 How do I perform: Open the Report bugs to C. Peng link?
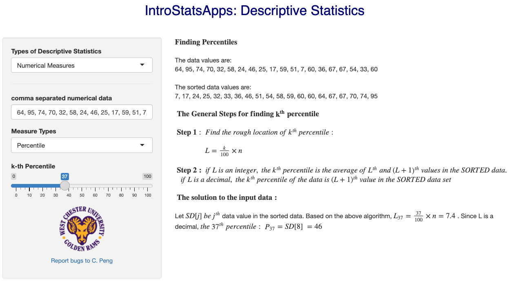point(82,261)
